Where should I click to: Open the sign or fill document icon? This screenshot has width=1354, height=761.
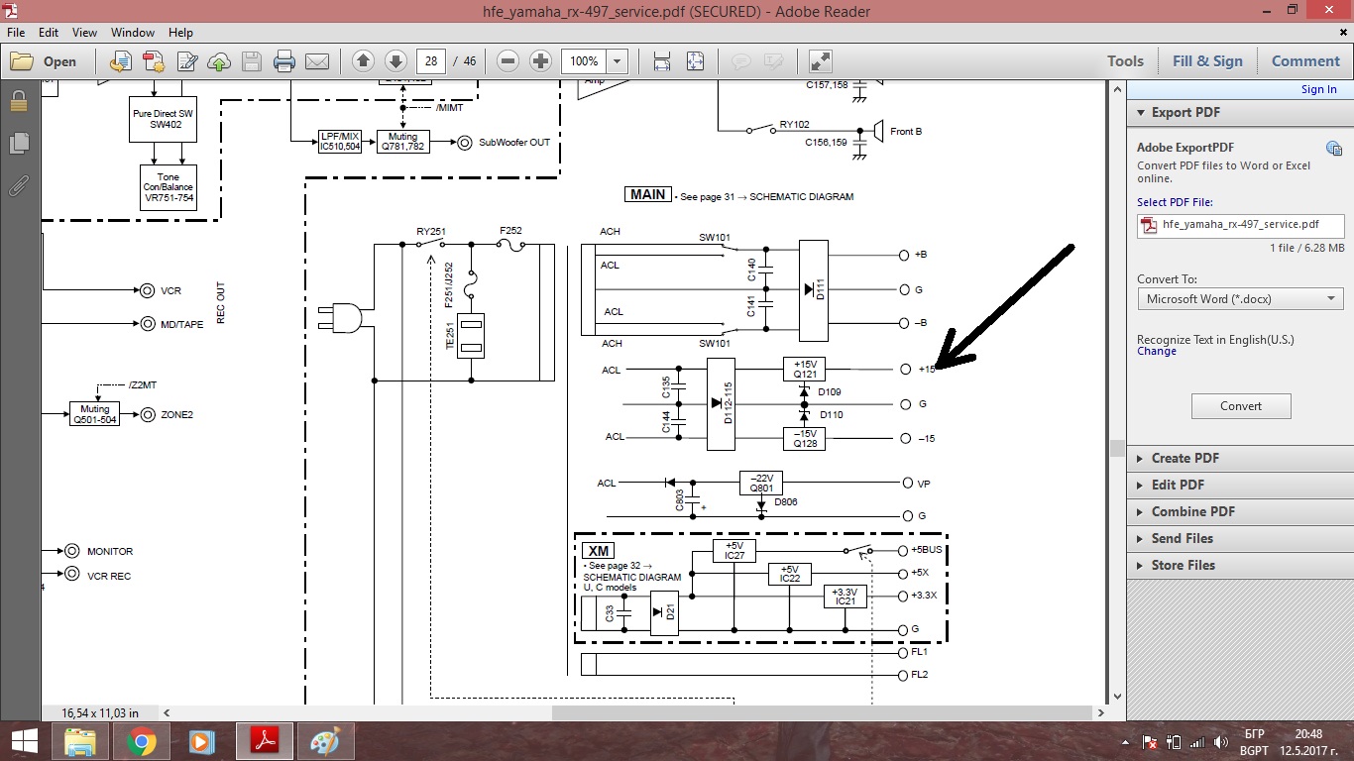coord(186,61)
